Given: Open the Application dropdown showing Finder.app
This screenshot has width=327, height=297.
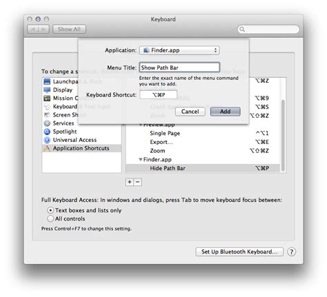Looking at the screenshot, I should point(179,50).
